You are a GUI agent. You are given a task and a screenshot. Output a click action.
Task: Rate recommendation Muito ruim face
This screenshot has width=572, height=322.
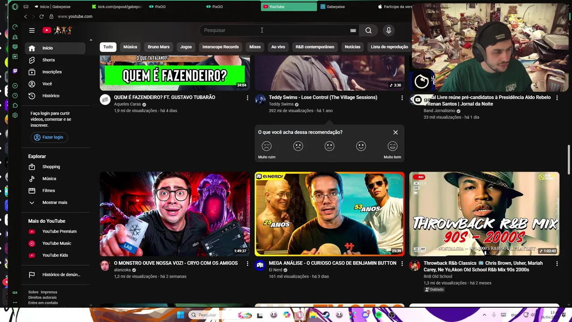tap(267, 146)
